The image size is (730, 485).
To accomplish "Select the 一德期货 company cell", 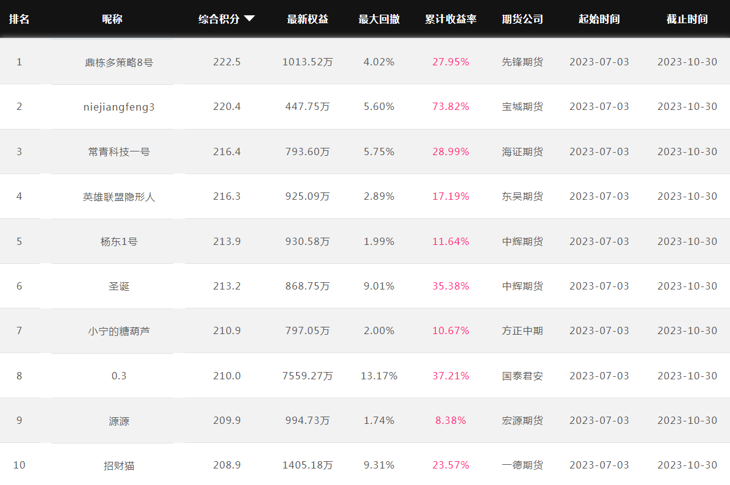I will 522,465.
